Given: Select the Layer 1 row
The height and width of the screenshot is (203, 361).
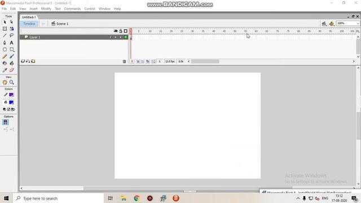Looking at the screenshot, I should (x=74, y=37).
